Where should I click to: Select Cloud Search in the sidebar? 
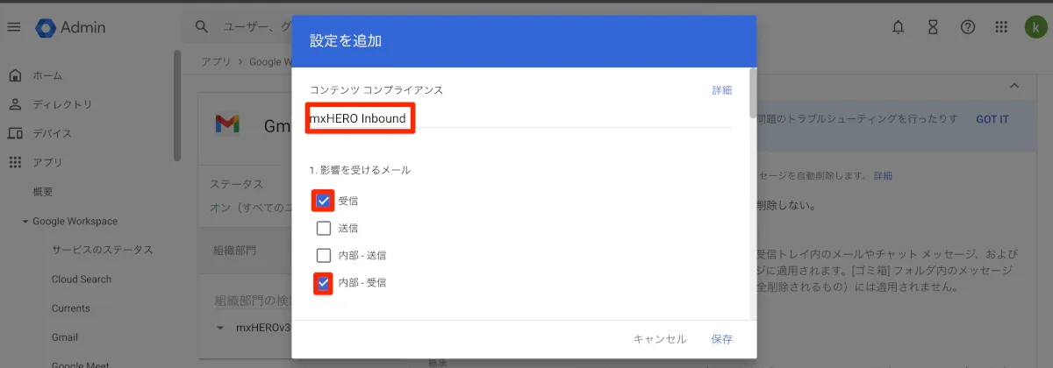82,280
